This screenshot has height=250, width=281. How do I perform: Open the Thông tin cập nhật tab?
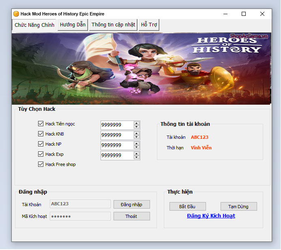click(x=113, y=25)
